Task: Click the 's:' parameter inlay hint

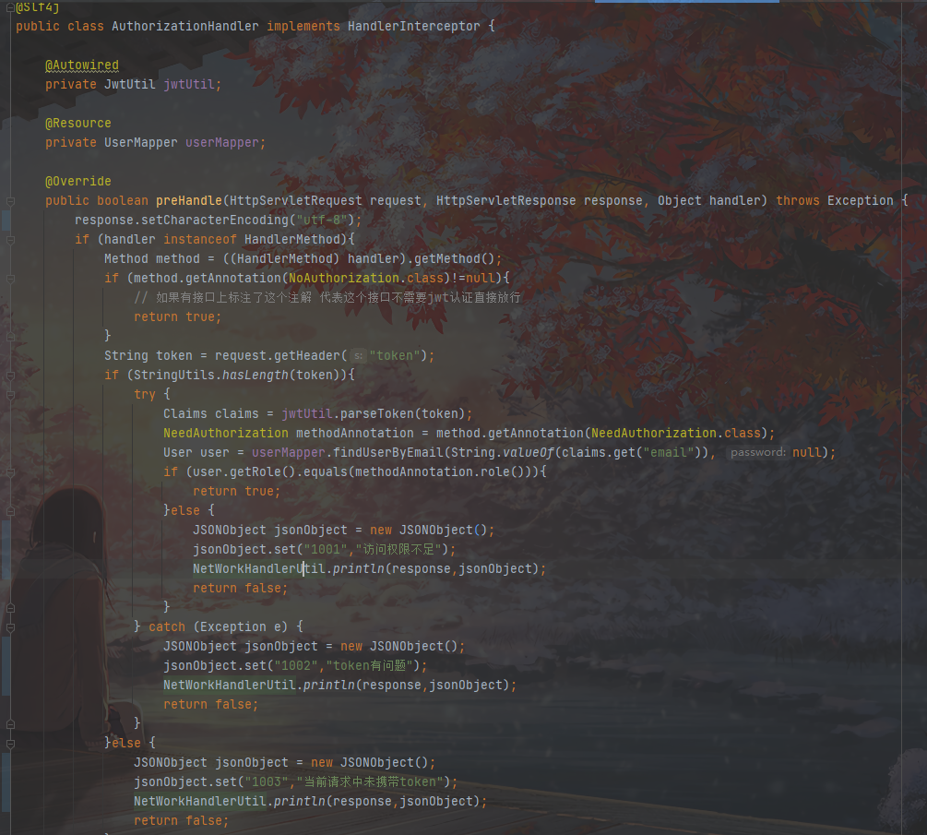Action: point(358,356)
